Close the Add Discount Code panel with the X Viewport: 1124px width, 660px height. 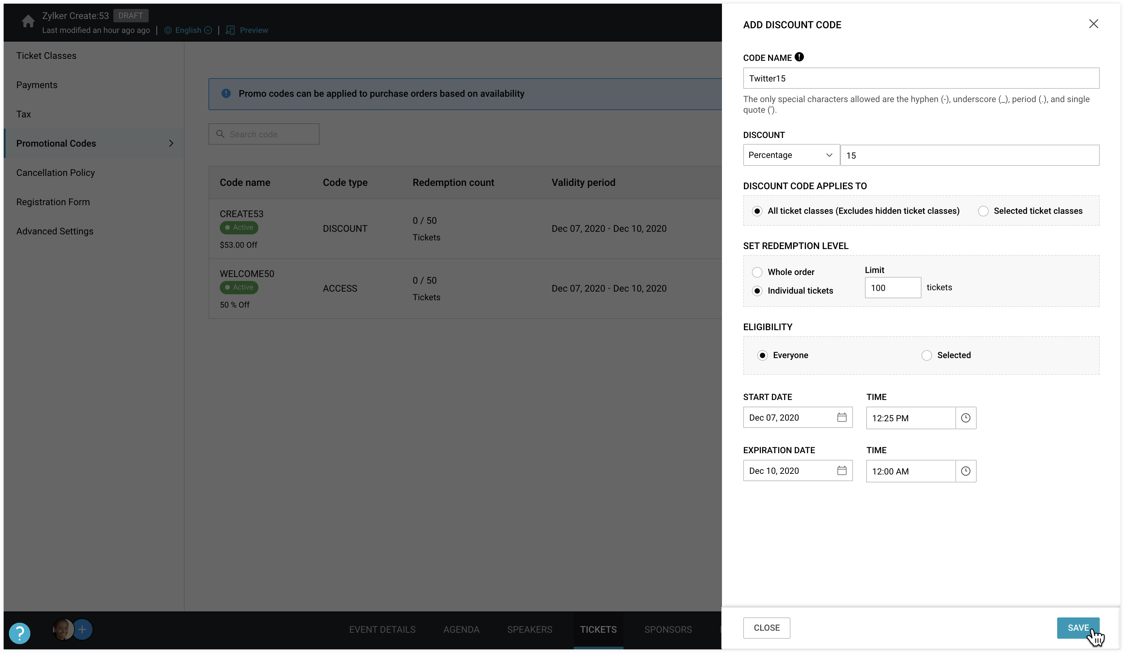(1093, 24)
